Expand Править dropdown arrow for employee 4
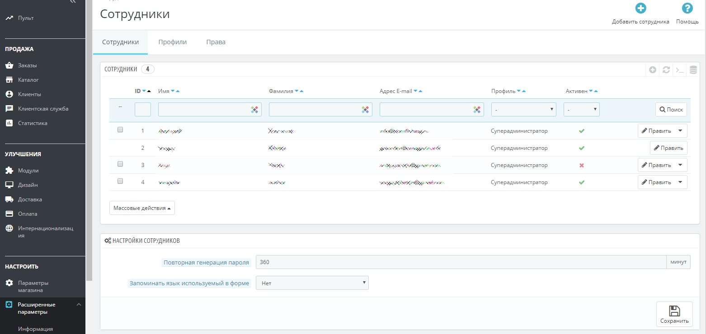The width and height of the screenshot is (706, 334). [x=681, y=182]
